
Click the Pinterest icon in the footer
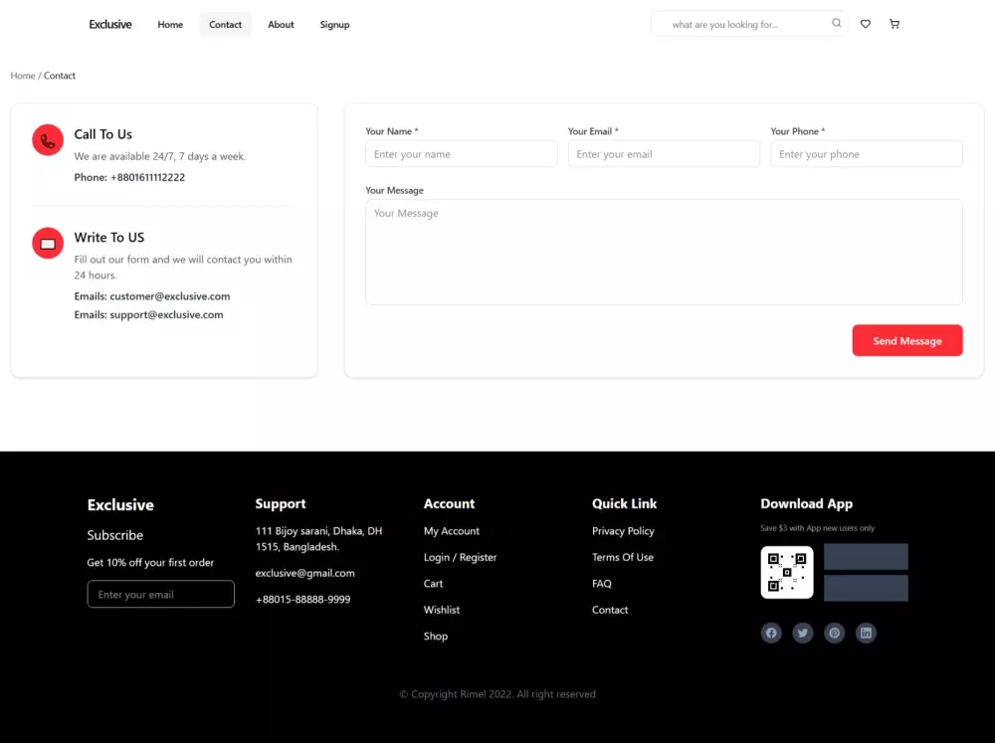pos(834,633)
